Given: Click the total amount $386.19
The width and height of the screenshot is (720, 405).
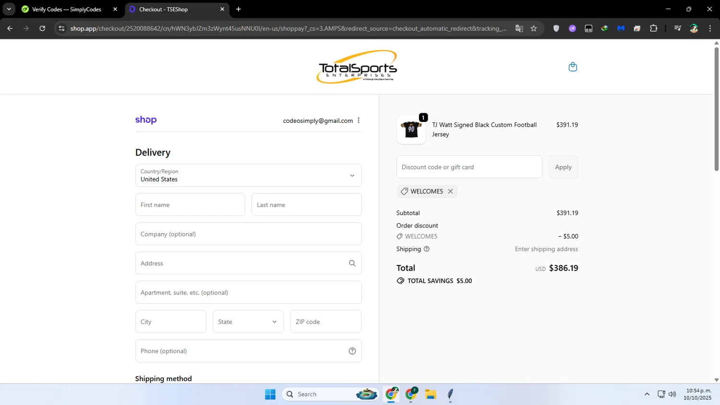Looking at the screenshot, I should point(564,268).
